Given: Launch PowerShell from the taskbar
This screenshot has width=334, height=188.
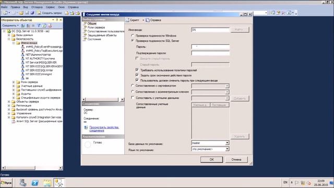Looking at the screenshot, I should point(35,183).
